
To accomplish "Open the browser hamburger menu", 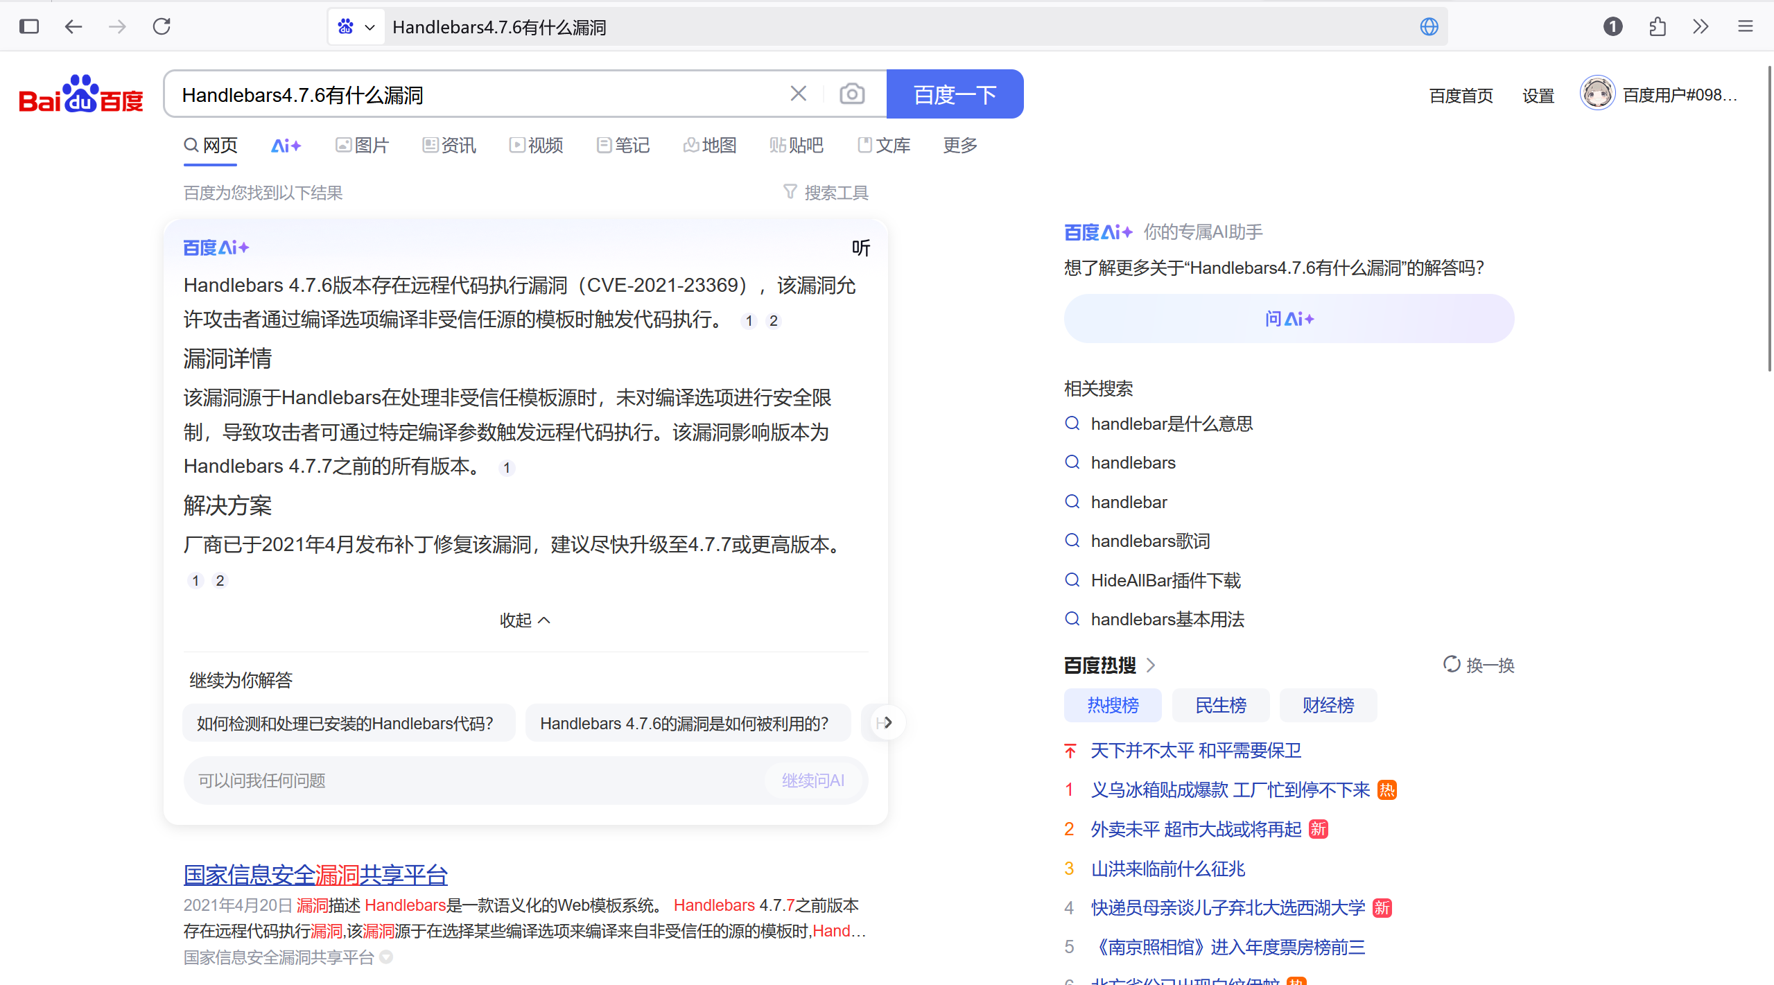I will click(1745, 27).
